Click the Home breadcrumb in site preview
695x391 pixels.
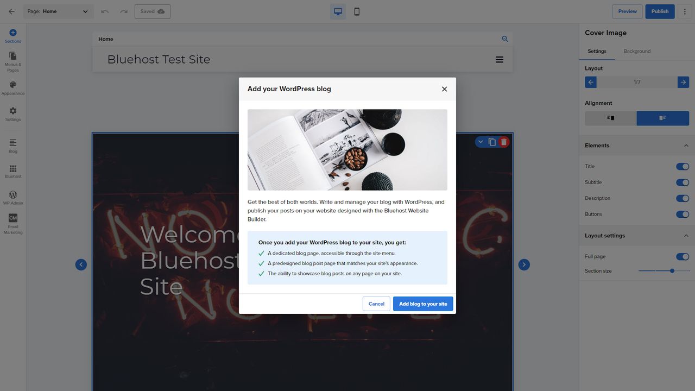point(106,39)
